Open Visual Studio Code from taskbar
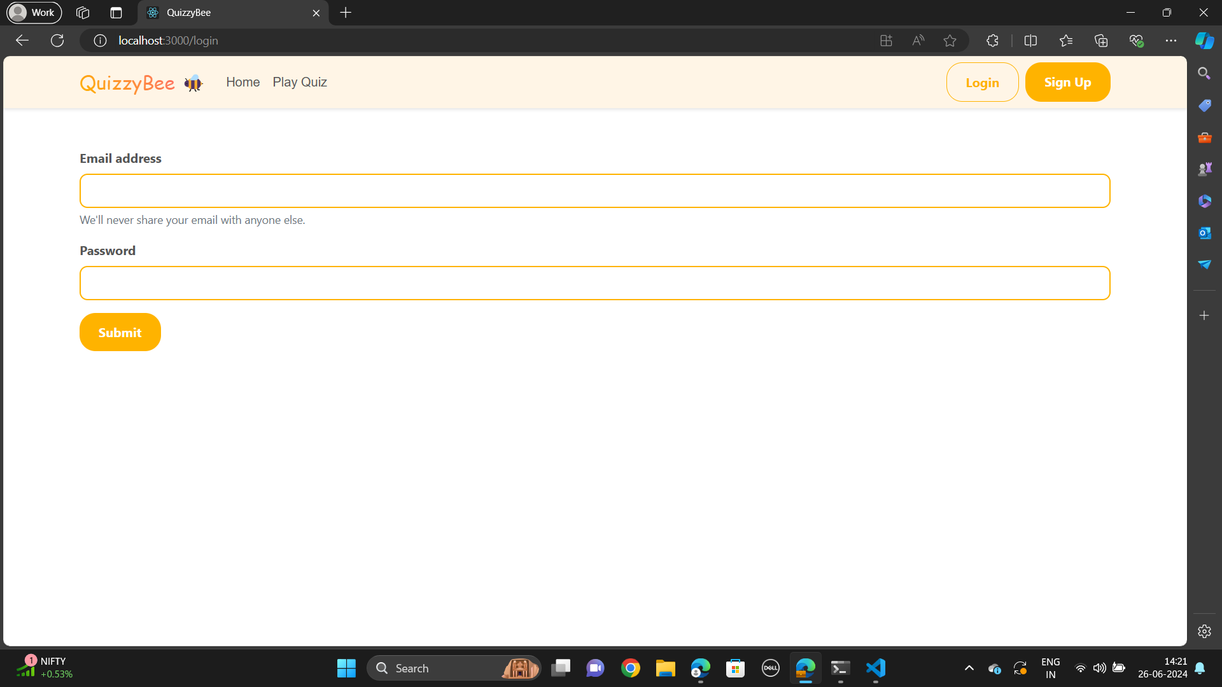Image resolution: width=1222 pixels, height=687 pixels. coord(876,668)
